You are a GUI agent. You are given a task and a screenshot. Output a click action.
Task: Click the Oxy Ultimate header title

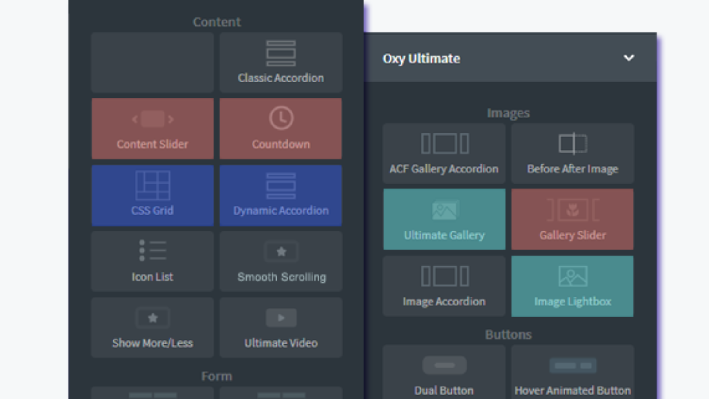[x=421, y=59]
